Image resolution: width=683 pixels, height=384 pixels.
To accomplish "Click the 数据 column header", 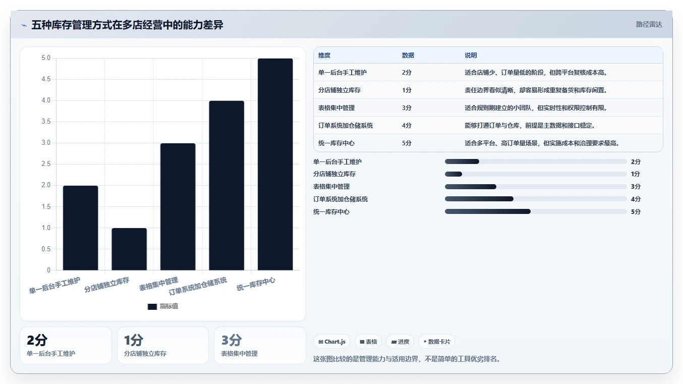I will 408,56.
